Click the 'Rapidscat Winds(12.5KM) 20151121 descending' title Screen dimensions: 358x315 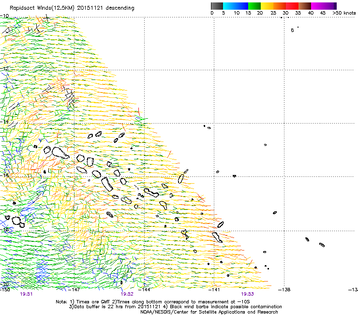[x=72, y=8]
